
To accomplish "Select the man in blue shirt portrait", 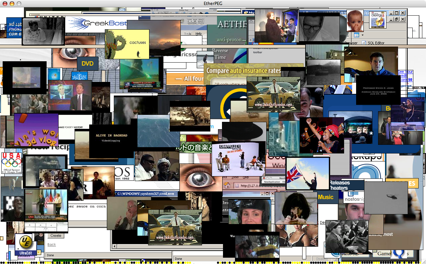I will [371, 65].
